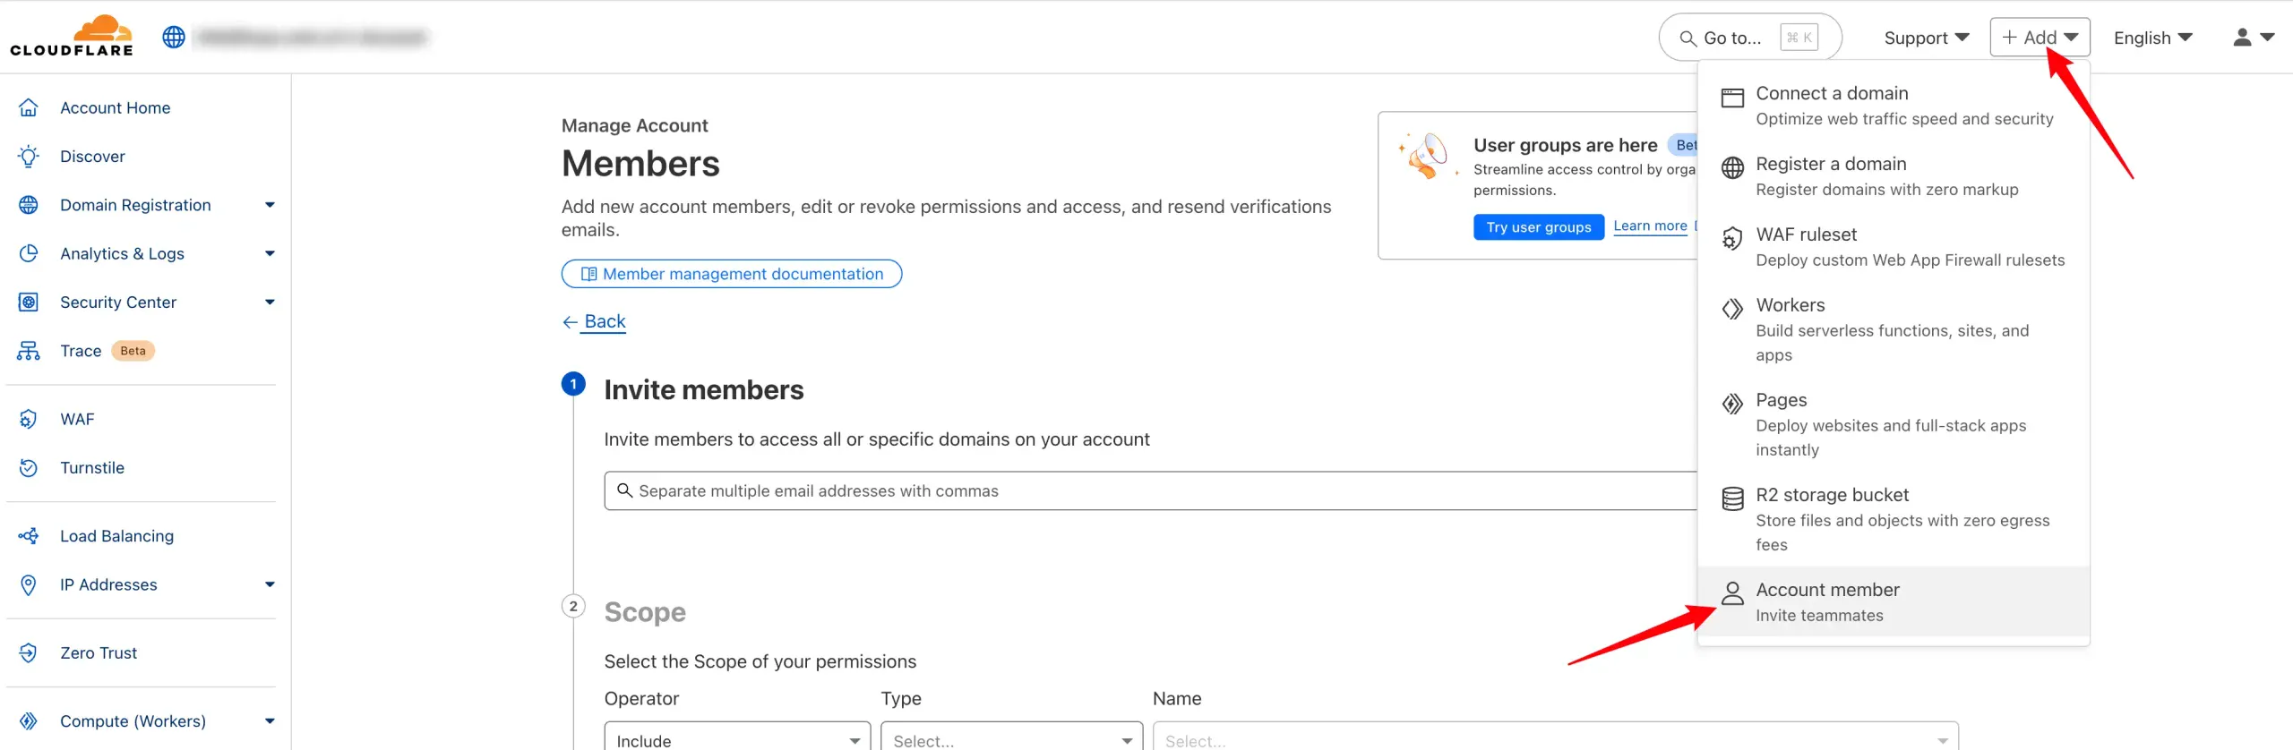This screenshot has height=750, width=2293.
Task: Click the Try user groups button
Action: click(1538, 227)
